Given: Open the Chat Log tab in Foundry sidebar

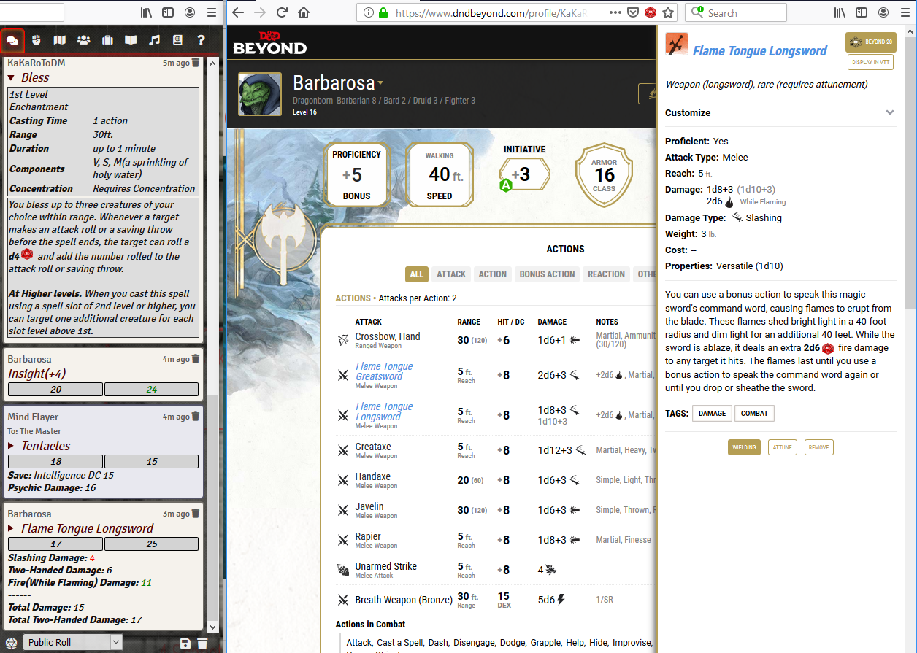Looking at the screenshot, I should [12, 40].
